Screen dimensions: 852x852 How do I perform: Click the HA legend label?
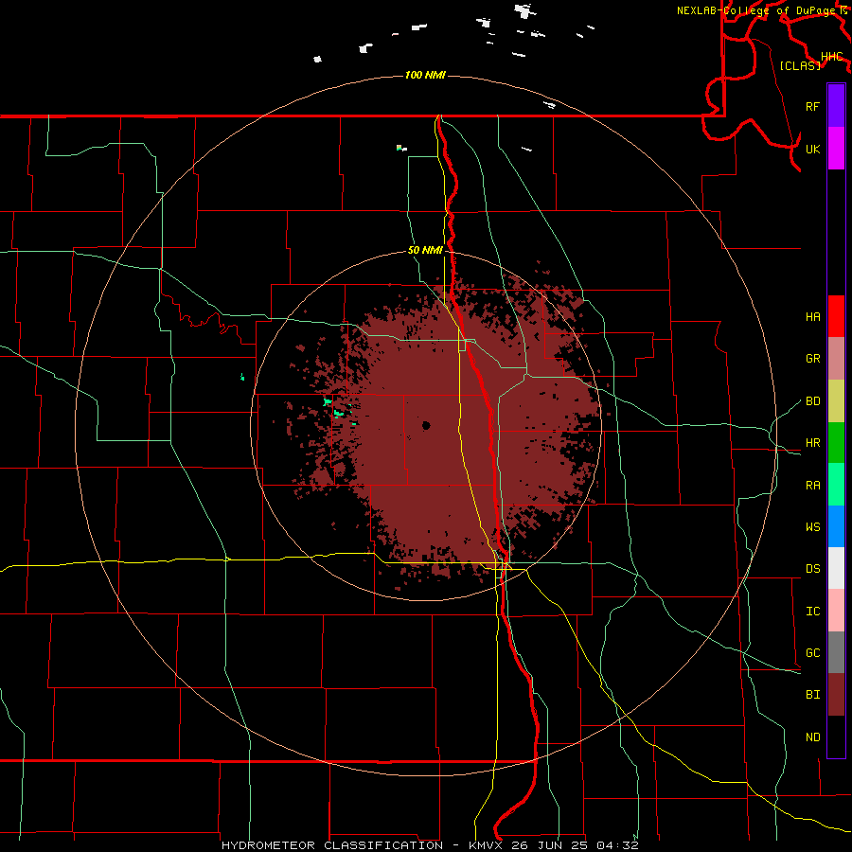(812, 317)
